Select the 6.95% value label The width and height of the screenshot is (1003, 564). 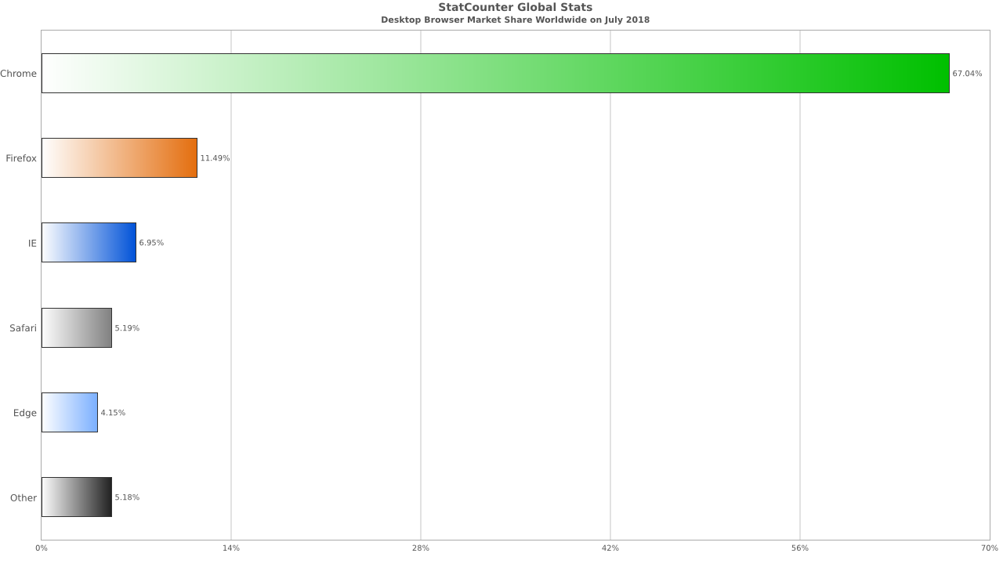pos(151,243)
